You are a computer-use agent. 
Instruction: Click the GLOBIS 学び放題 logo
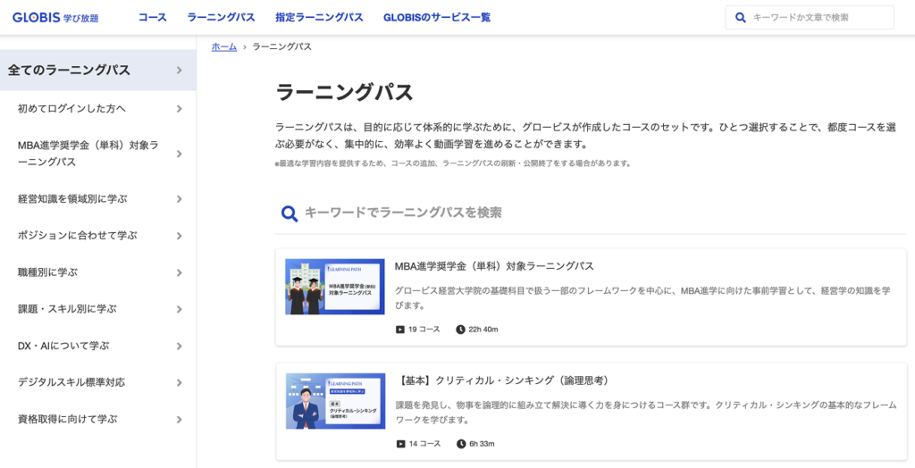coord(55,18)
